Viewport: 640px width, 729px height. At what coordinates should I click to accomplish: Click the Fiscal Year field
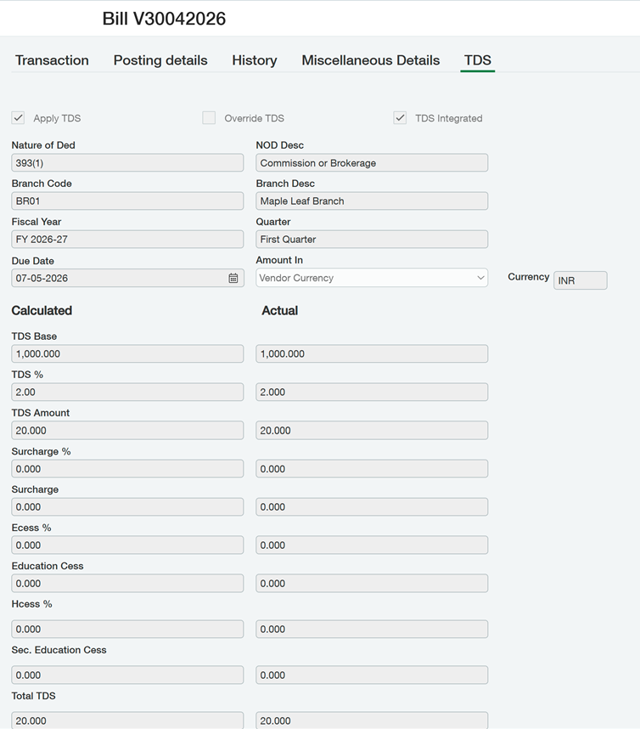pyautogui.click(x=127, y=239)
